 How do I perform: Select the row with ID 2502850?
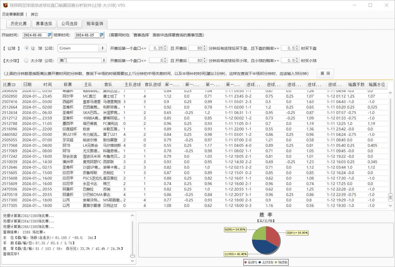click(195, 96)
